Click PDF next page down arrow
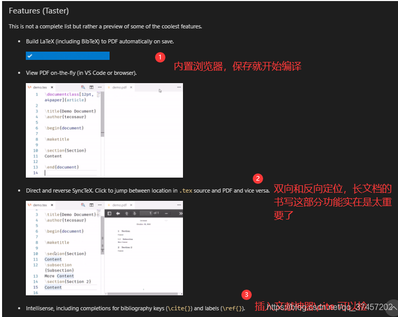Viewport: 398px width, 317px height. coord(134,213)
